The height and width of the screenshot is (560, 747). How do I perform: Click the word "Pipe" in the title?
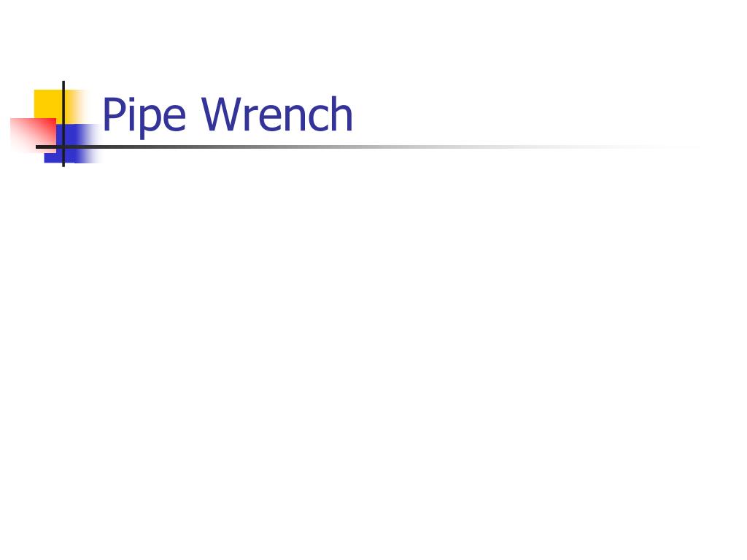pos(144,117)
